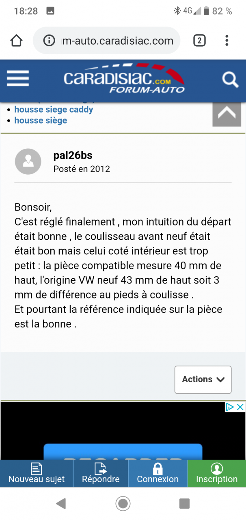Image resolution: width=246 pixels, height=520 pixels.
Task: Open the 'housse siege caddy' link
Action: (x=54, y=109)
